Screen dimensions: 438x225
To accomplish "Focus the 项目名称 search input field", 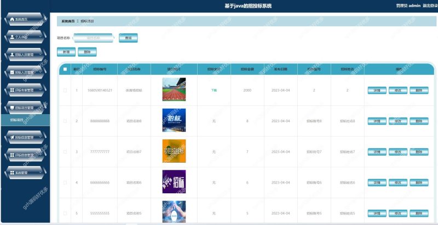I will [x=94, y=38].
